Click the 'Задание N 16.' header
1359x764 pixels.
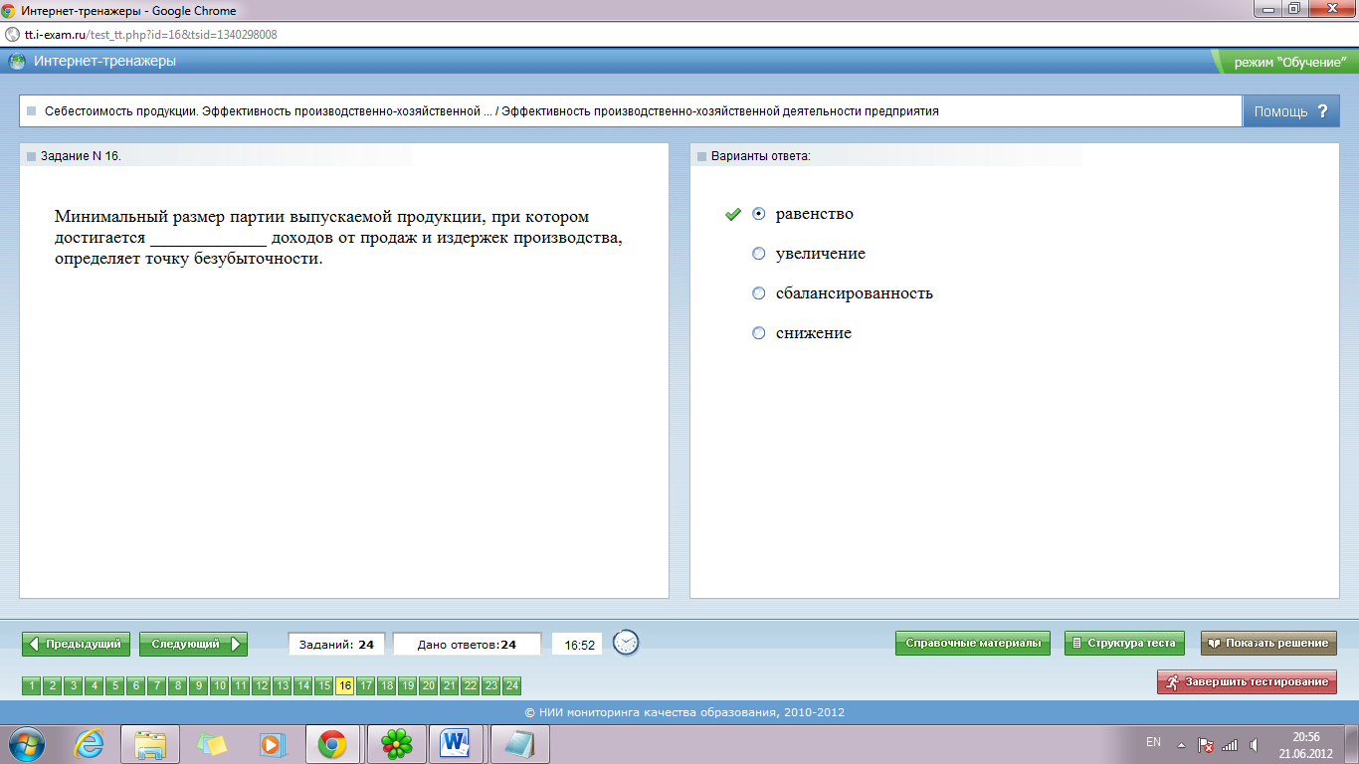81,156
